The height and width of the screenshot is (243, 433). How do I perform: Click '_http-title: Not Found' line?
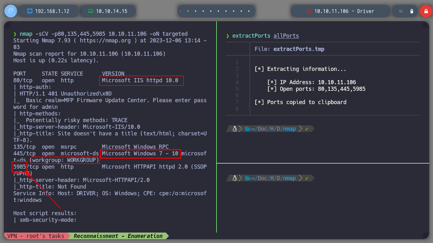coord(50,187)
